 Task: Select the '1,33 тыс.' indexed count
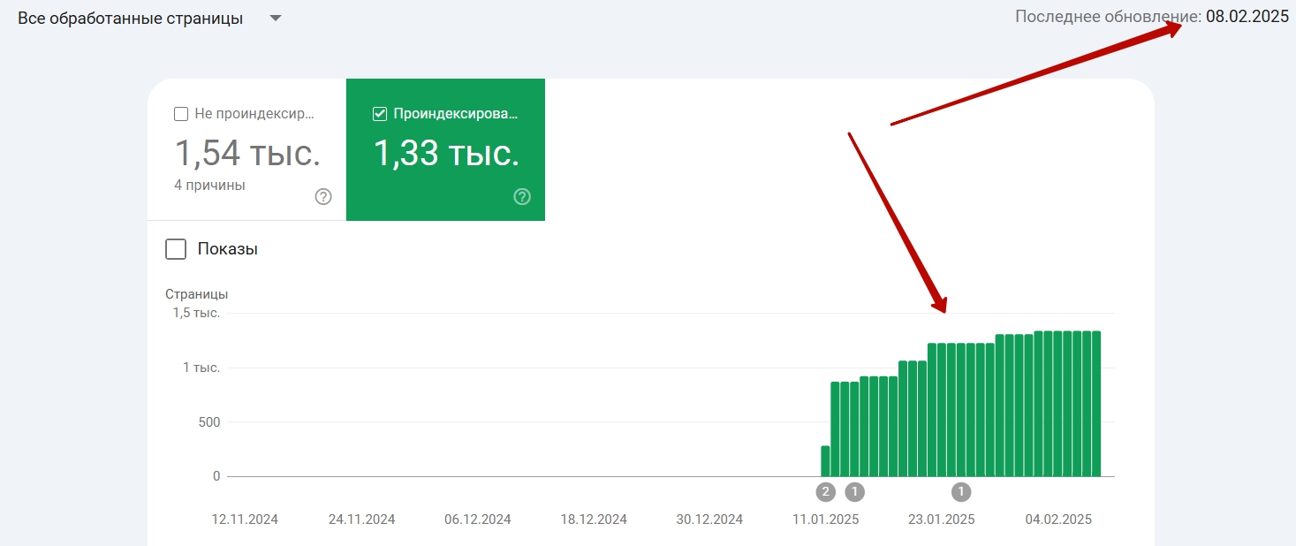coord(446,154)
